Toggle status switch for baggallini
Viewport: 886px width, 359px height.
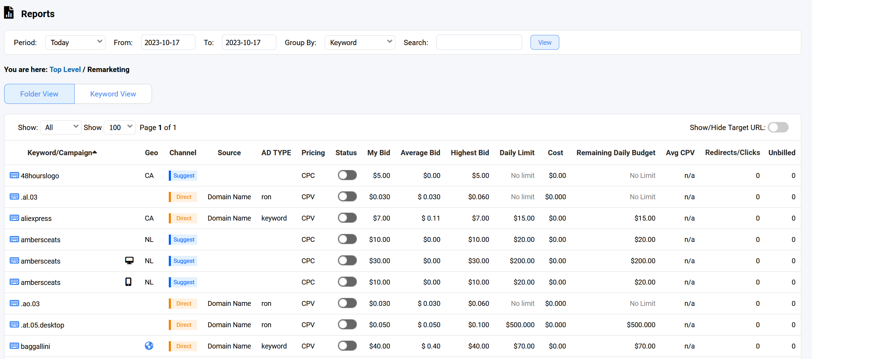347,346
